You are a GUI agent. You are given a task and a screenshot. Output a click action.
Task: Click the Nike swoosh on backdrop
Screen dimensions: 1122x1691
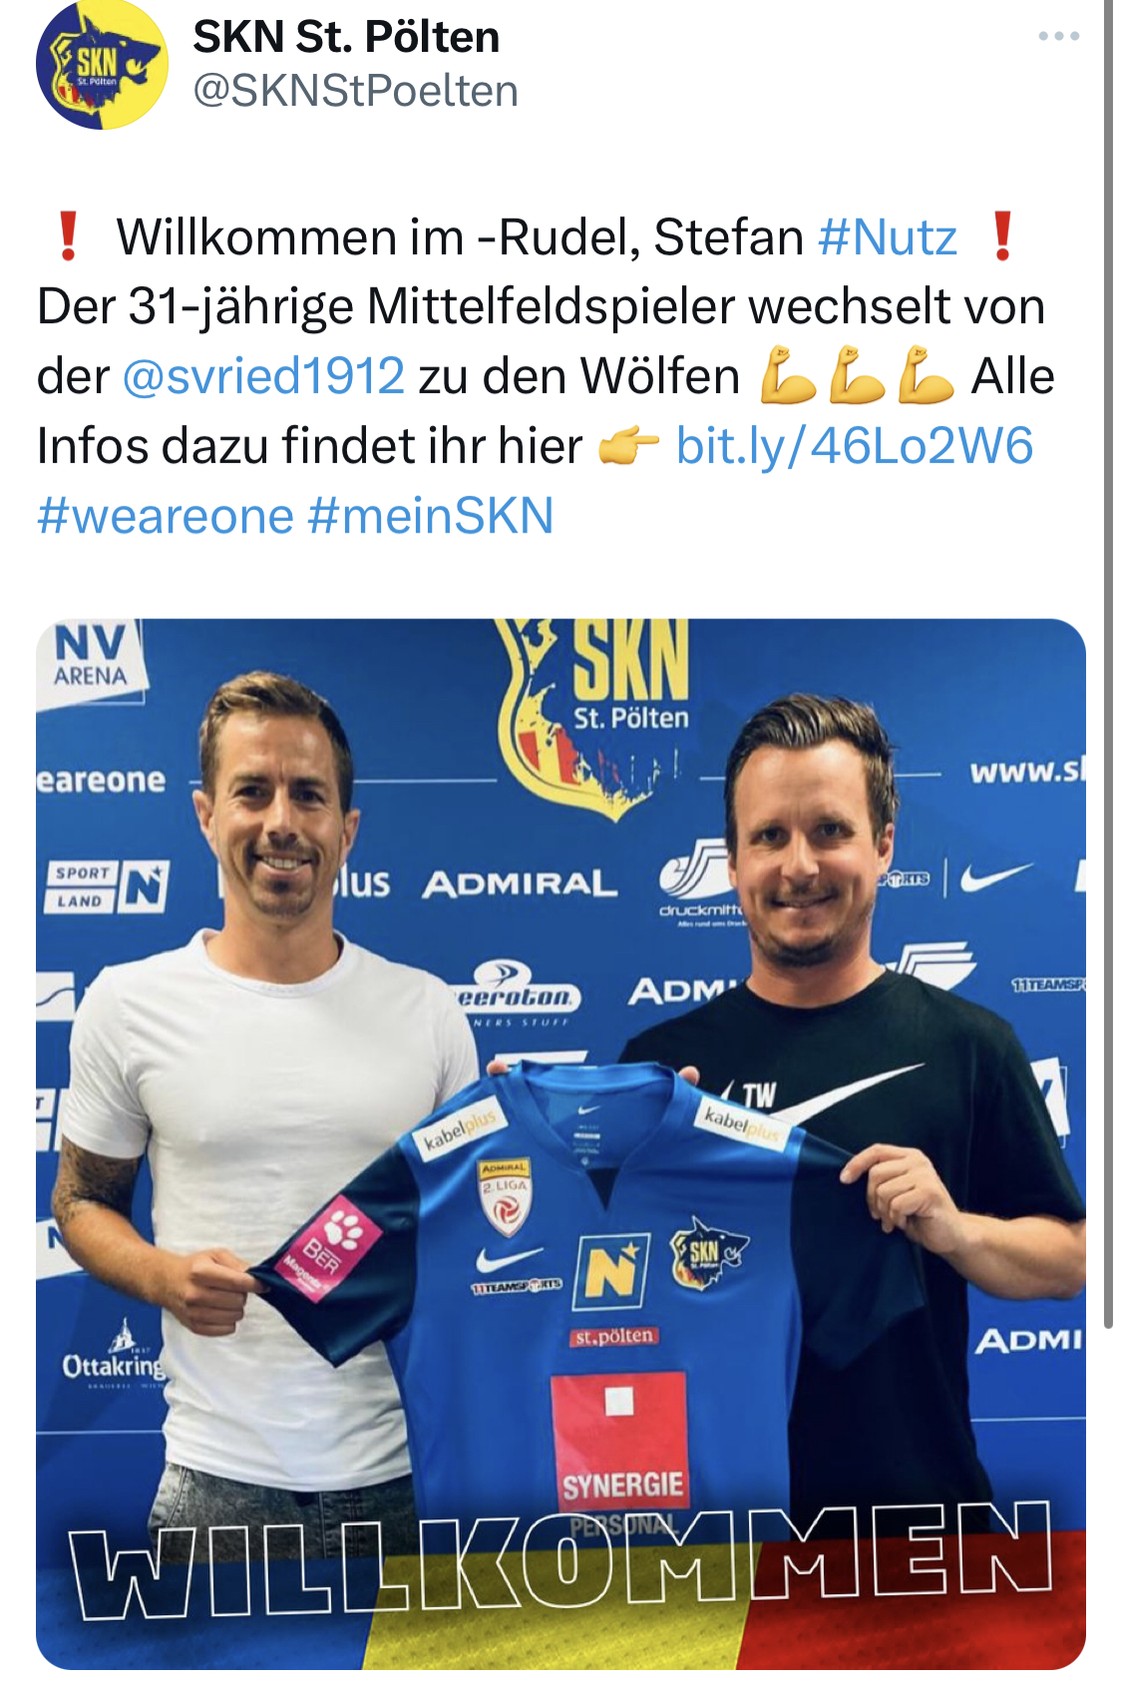[x=995, y=876]
